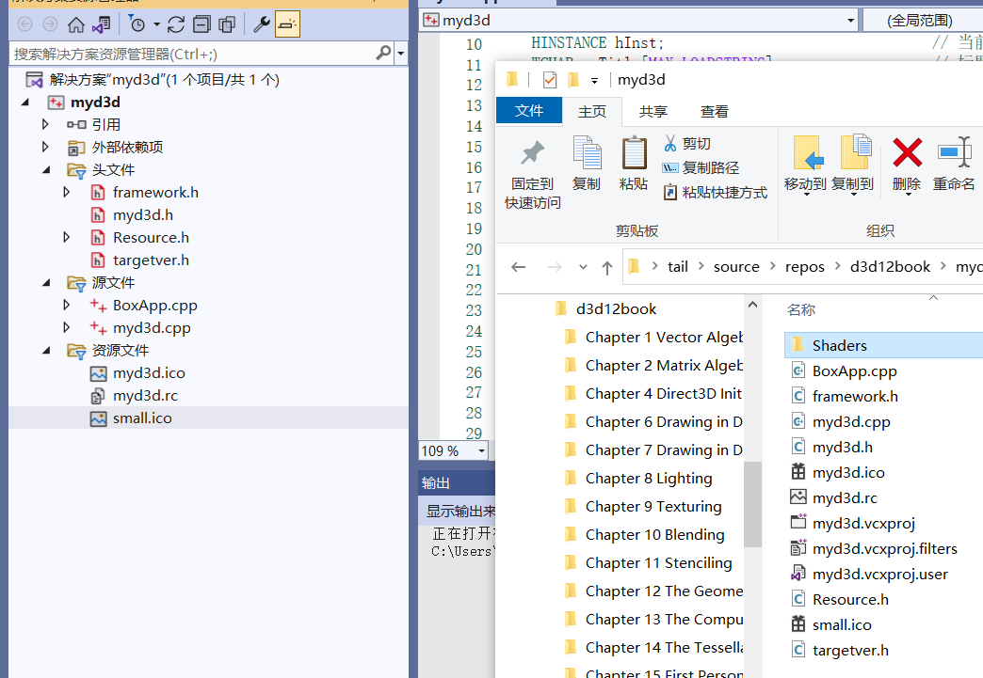This screenshot has height=678, width=983.
Task: Click the 名称 column header
Action: click(x=800, y=310)
